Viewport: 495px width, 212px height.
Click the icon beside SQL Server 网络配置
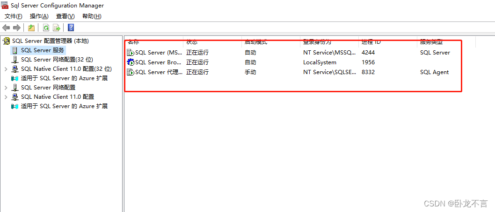coord(15,88)
